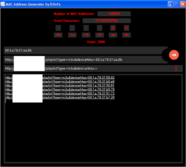Click the Number of MAC Addresses field
Image resolution: width=186 pixels, height=167 pixels.
coord(114,14)
